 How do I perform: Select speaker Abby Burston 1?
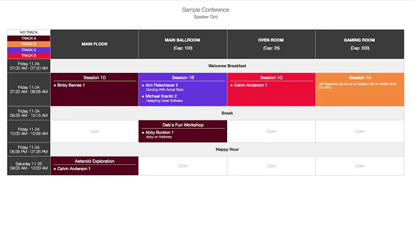point(159,132)
